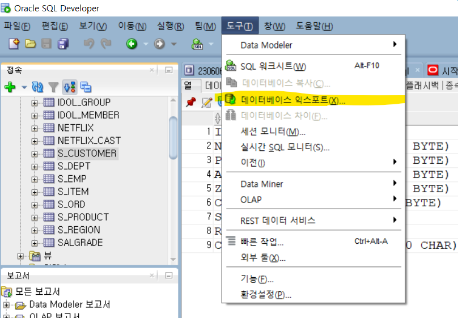This screenshot has height=318, width=458.
Task: Close the 접속 panel with its X
Action: click(152, 70)
